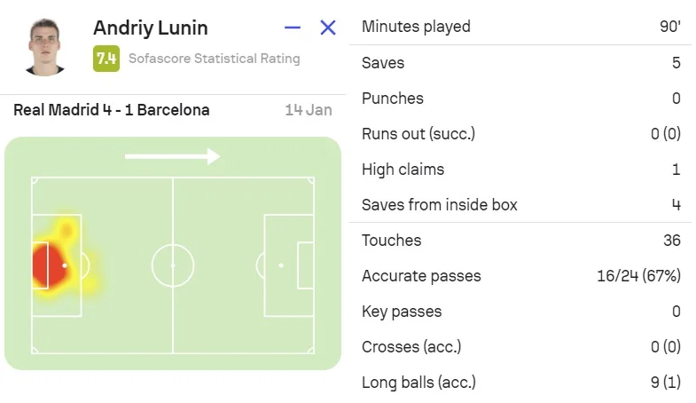696x403 pixels.
Task: Click Accurate passes 16/24 (67%) value
Action: (x=638, y=276)
